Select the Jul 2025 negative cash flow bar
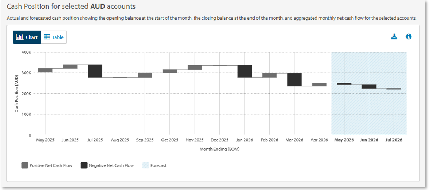This screenshot has height=190, width=430. (x=95, y=71)
